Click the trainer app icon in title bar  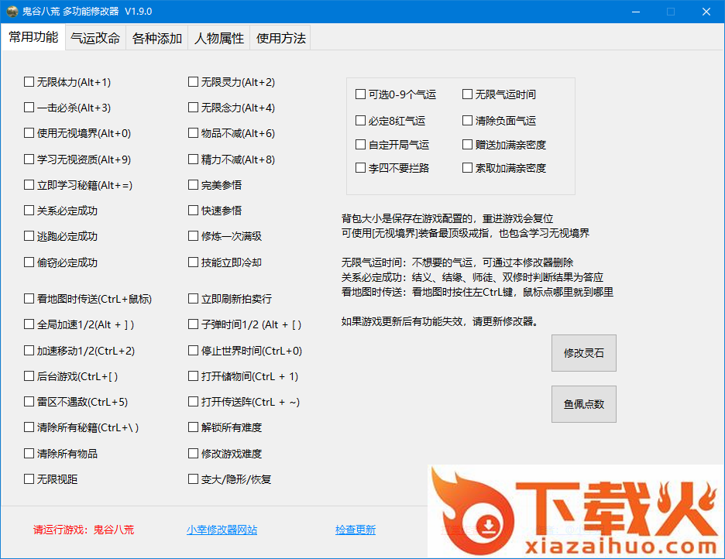pyautogui.click(x=12, y=12)
